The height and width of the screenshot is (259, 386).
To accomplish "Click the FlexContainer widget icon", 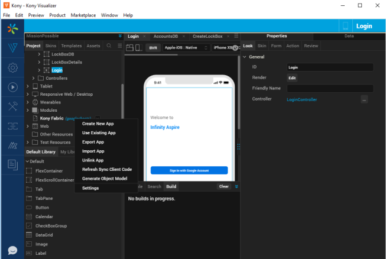I will 29,171.
